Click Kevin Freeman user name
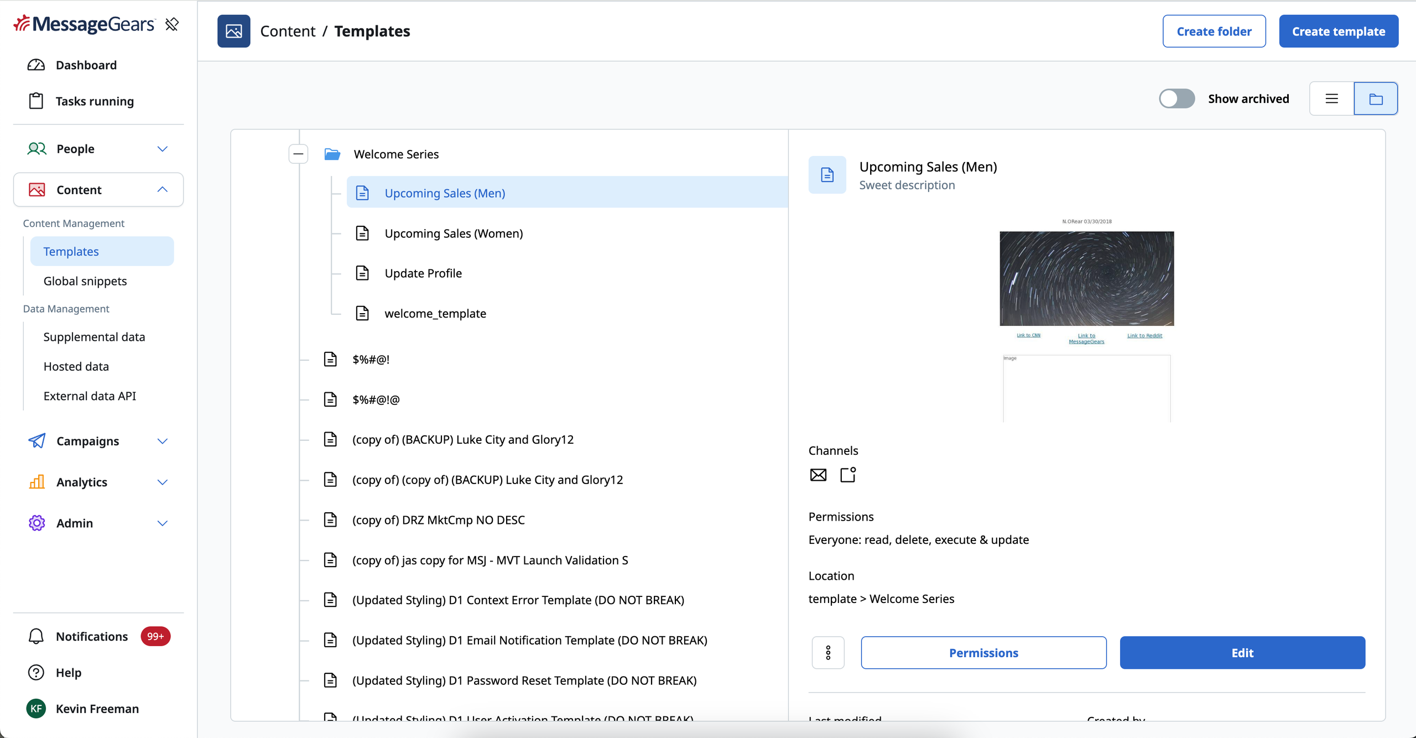The width and height of the screenshot is (1416, 738). pos(97,709)
